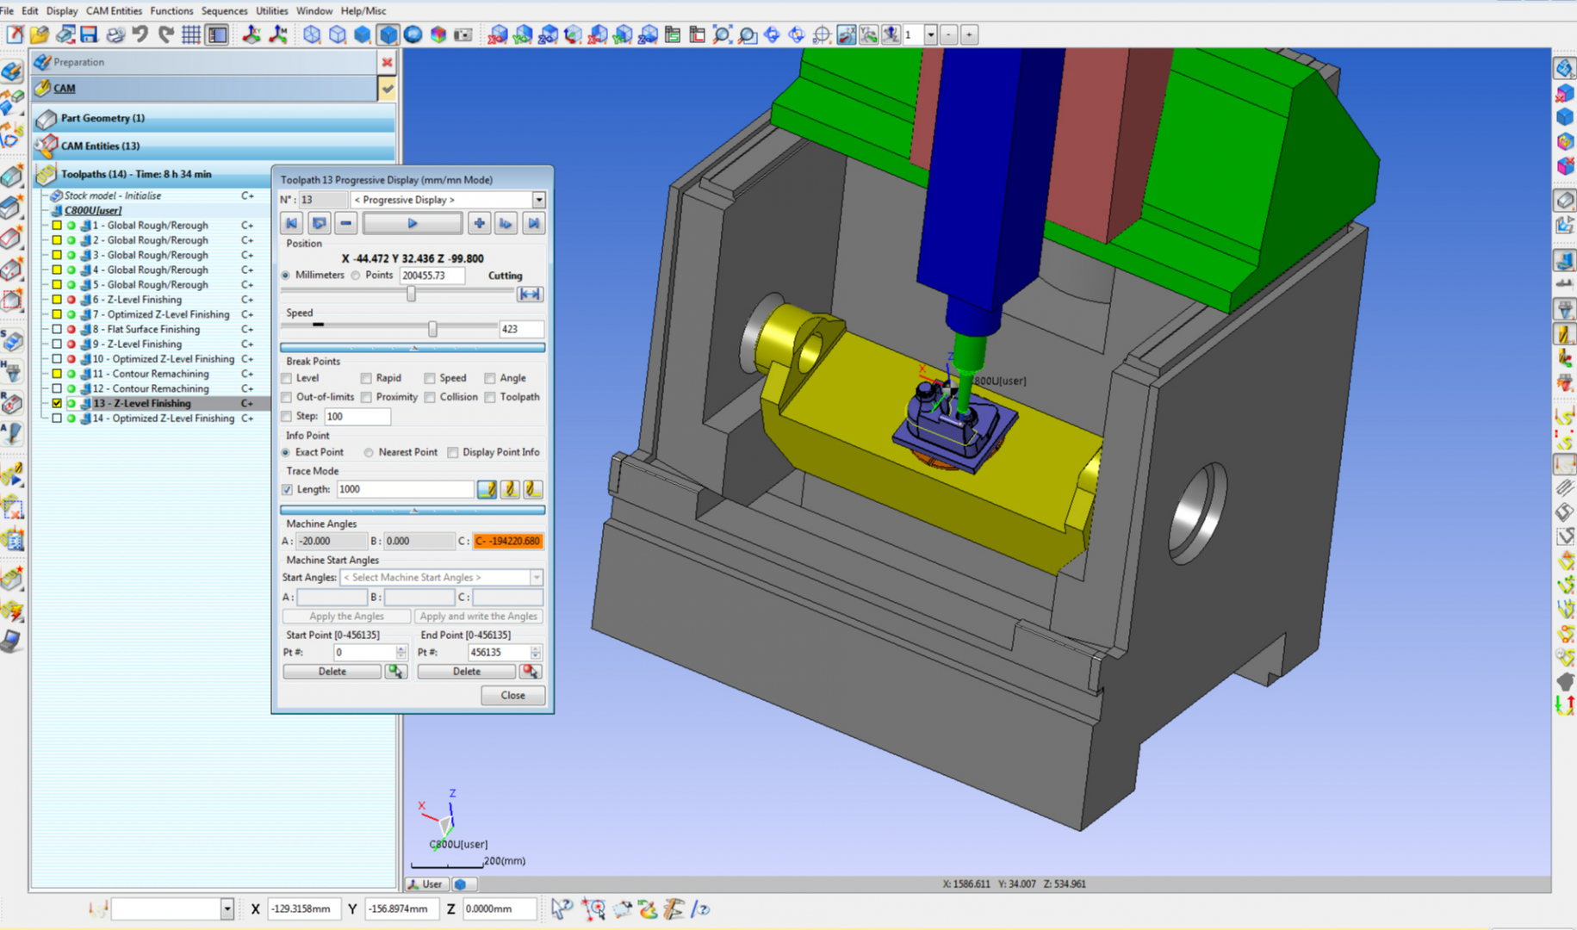Click the green pick start point icon
The width and height of the screenshot is (1577, 930).
(395, 671)
